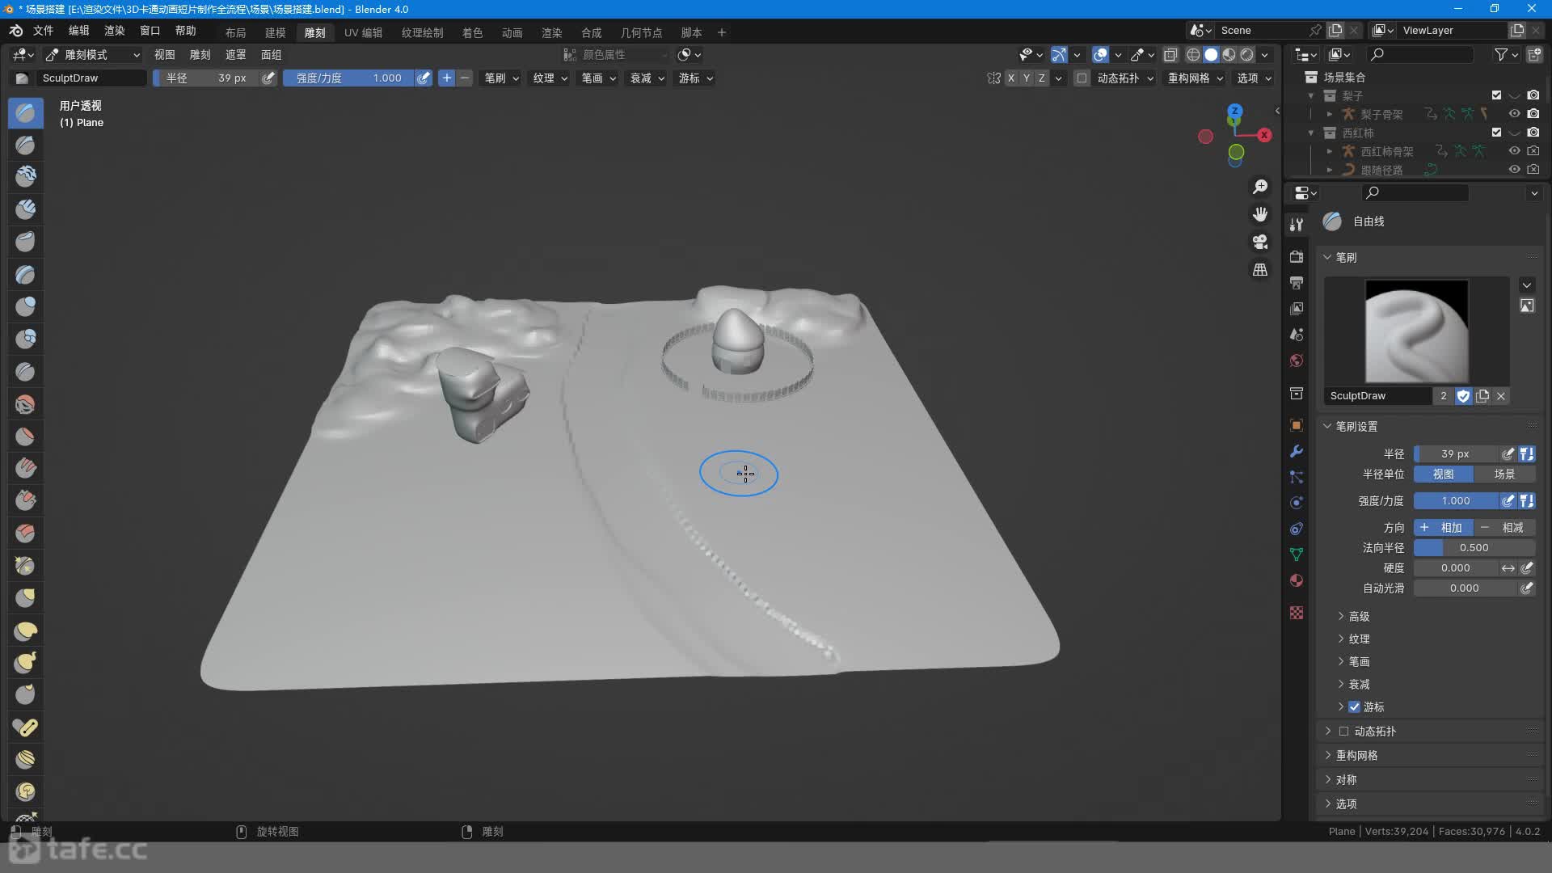This screenshot has width=1552, height=873.
Task: Click the zoom view magnifier icon
Action: point(1260,187)
